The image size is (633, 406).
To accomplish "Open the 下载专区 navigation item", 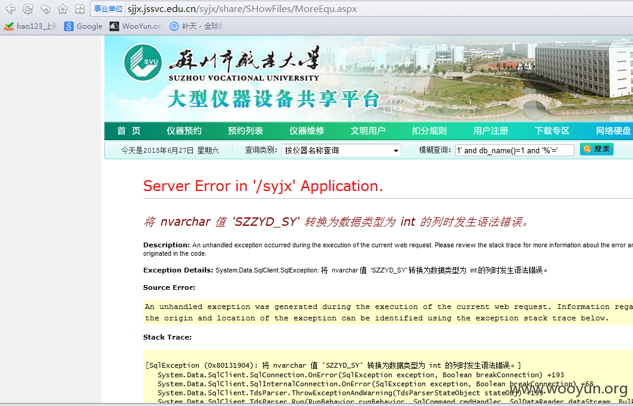I will (552, 131).
